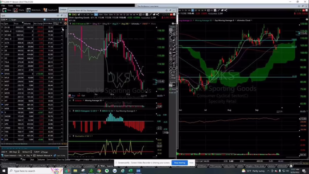Toggle the Scan checkbox next to GAA
This screenshot has width=309, height=174.
[x=10, y=20]
